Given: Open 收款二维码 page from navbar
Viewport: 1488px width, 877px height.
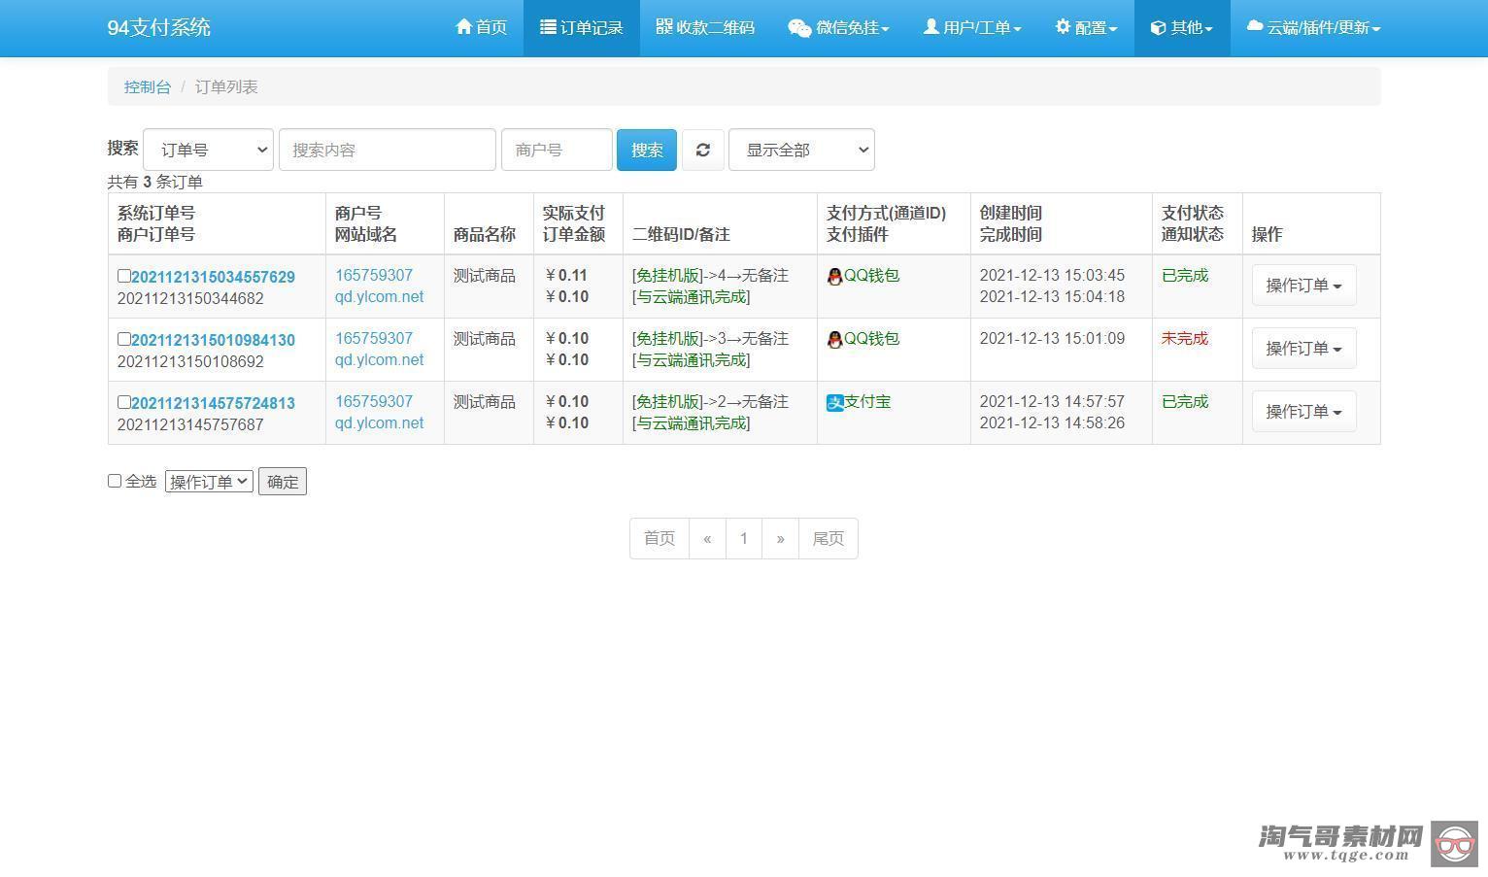Looking at the screenshot, I should [705, 28].
